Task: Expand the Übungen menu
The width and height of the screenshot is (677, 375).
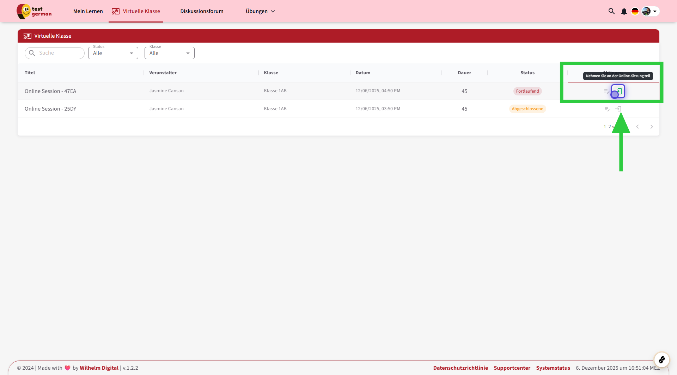Action: click(x=260, y=11)
